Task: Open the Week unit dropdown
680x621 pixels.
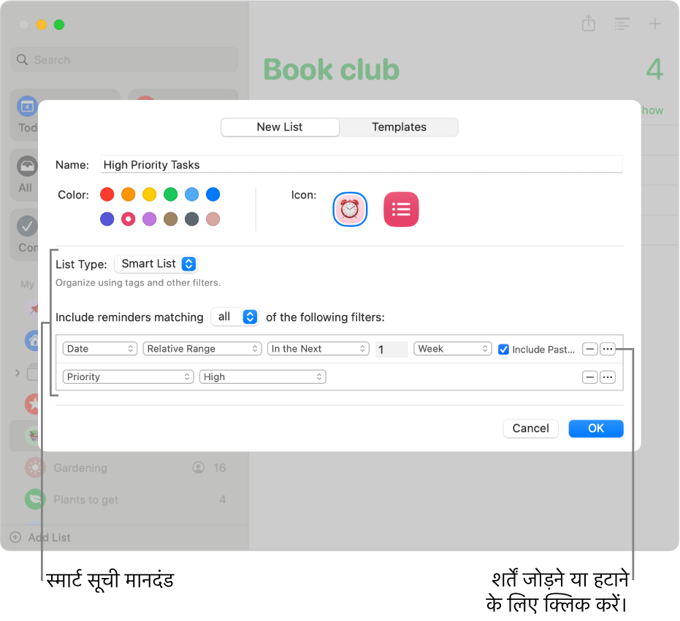Action: pos(452,349)
